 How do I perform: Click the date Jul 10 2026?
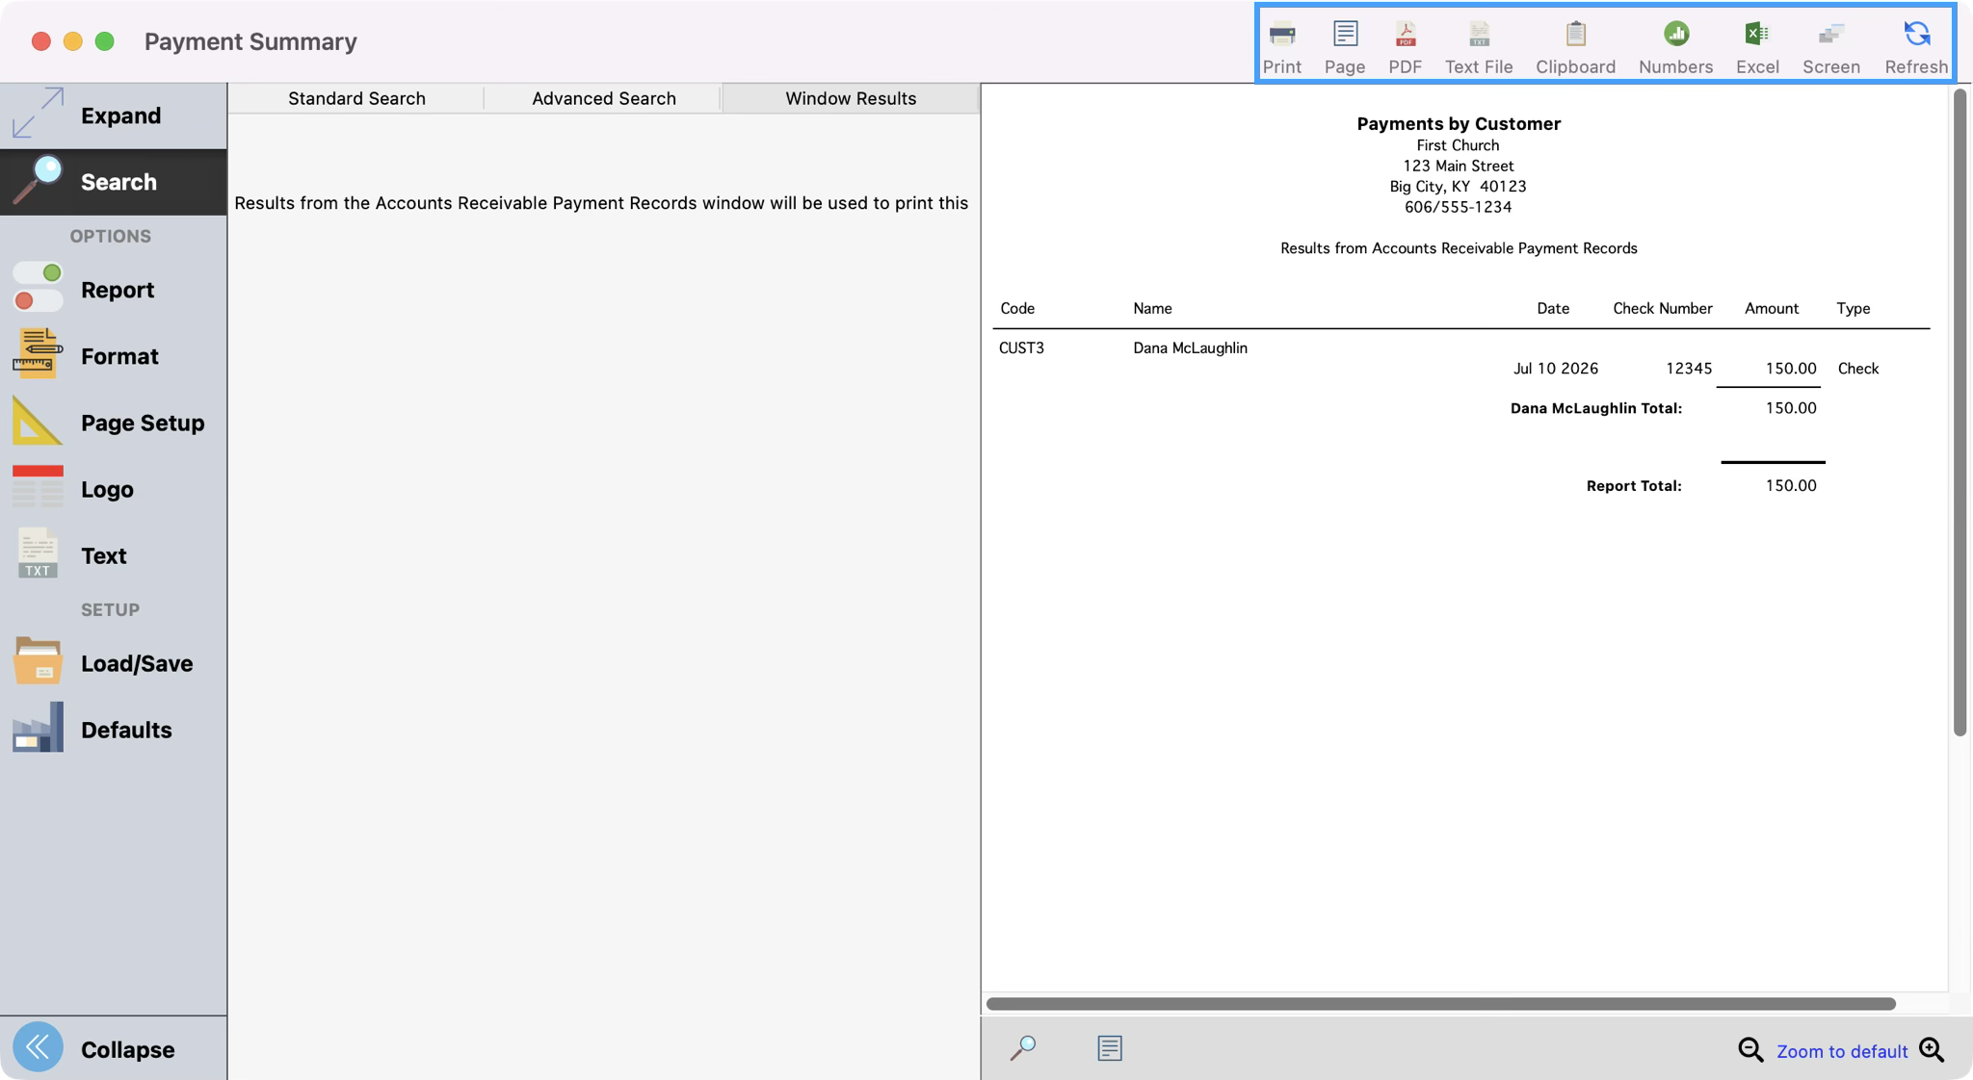coord(1555,368)
